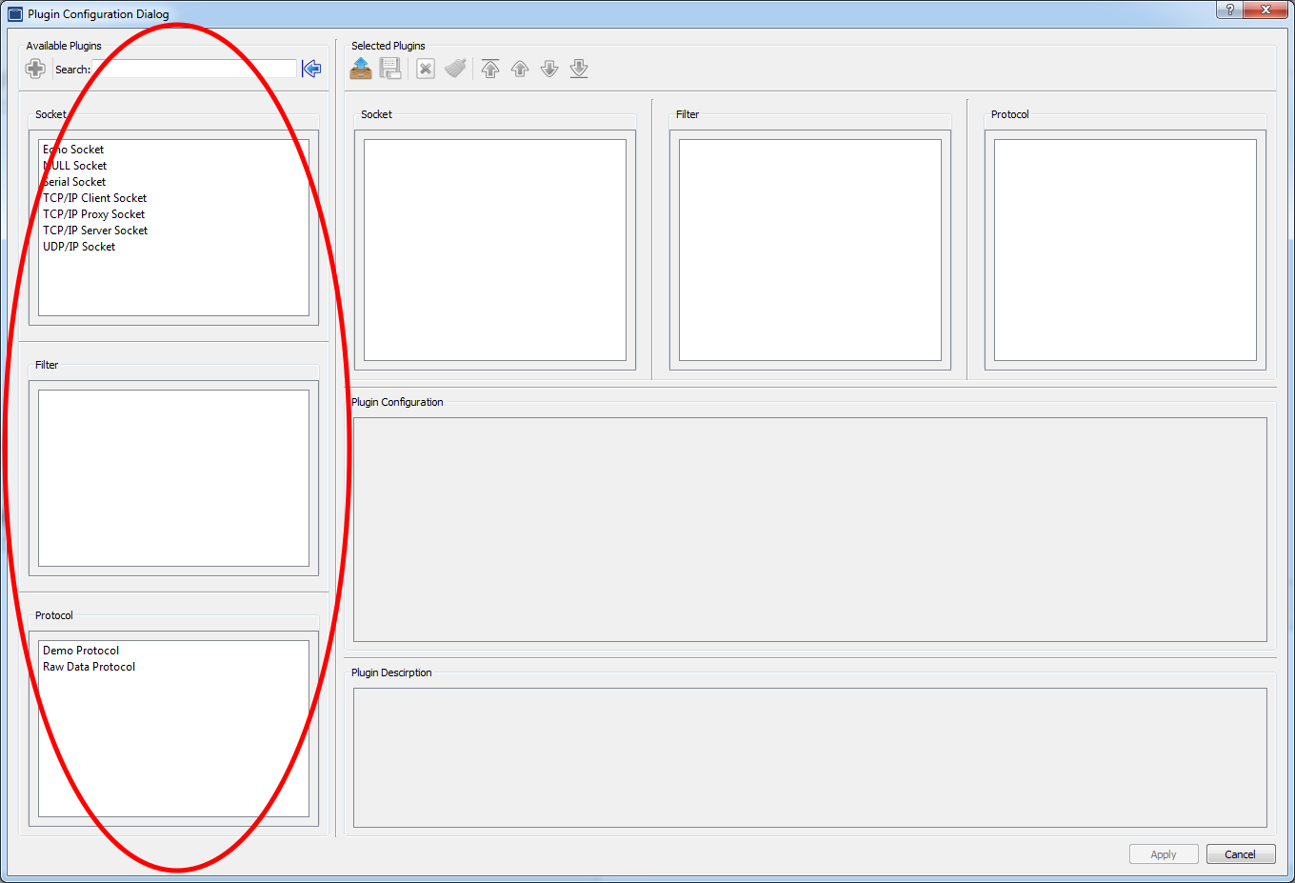This screenshot has width=1295, height=883.
Task: Select TCP/IP Server Socket in the Socket list
Action: pyautogui.click(x=94, y=230)
